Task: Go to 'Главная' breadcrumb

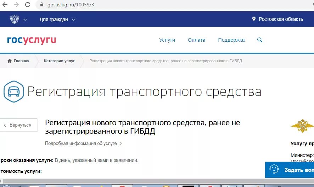Action: point(21,61)
